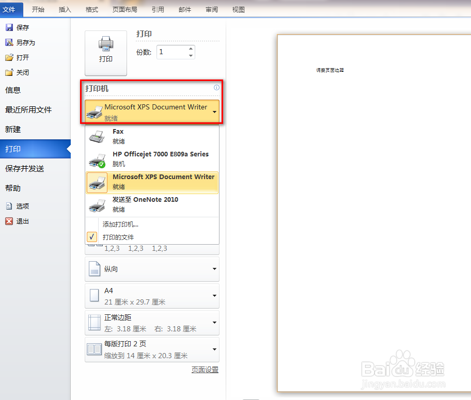
Task: Decrease copies with the down spinner arrow
Action: [191, 56]
